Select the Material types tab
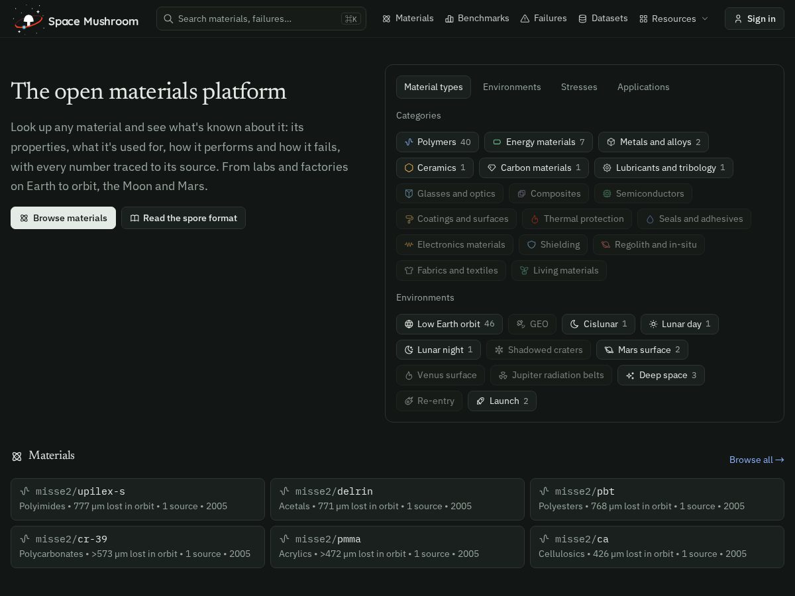 [x=433, y=87]
